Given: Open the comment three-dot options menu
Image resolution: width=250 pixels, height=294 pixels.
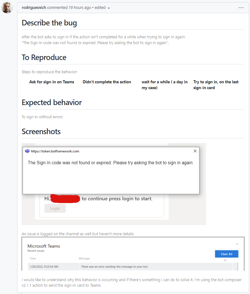Looking at the screenshot, I should point(241,8).
